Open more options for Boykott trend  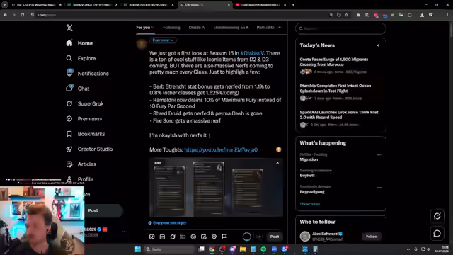tap(379, 171)
